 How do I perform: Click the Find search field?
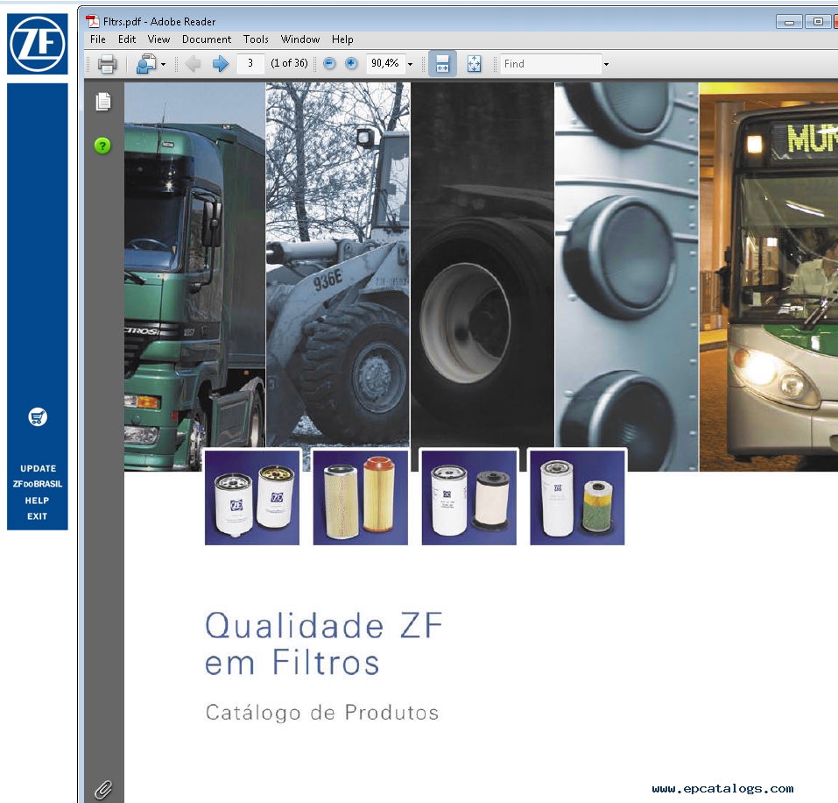551,64
